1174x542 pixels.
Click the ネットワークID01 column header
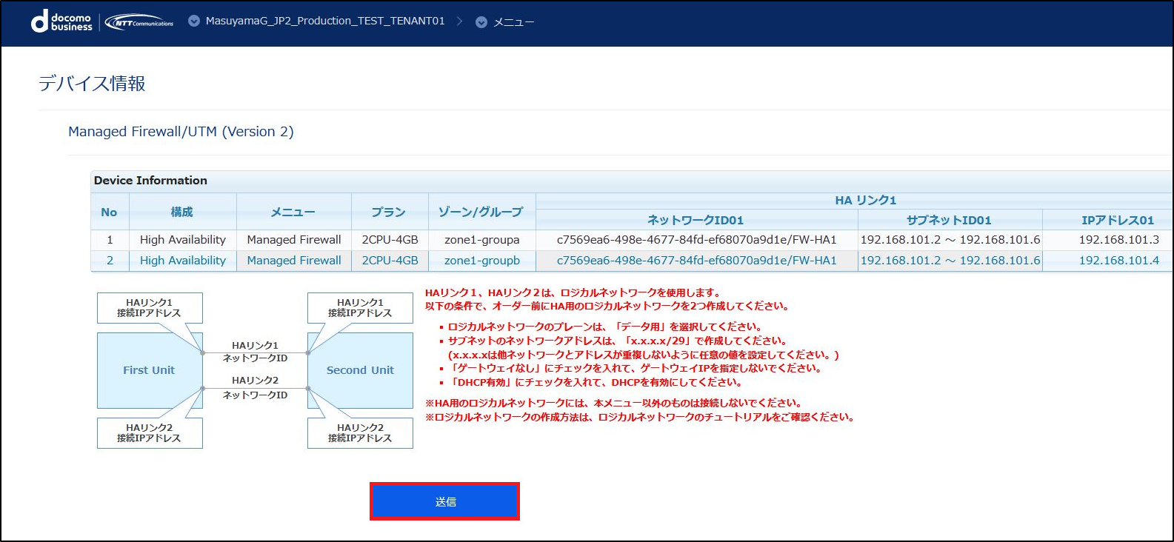[x=696, y=220]
